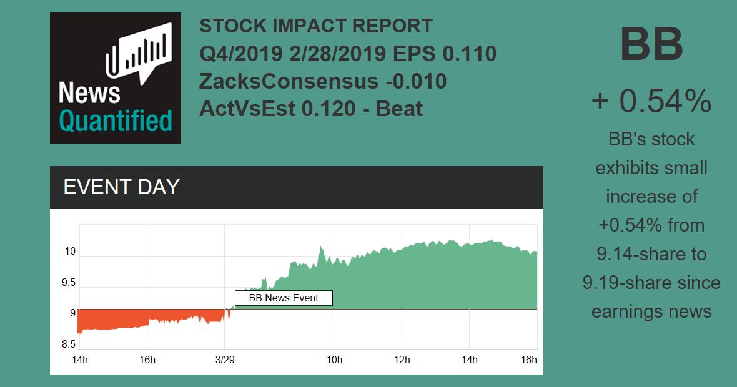The width and height of the screenshot is (737, 387).
Task: Click the price spike peak near 10h
Action: pyautogui.click(x=321, y=248)
